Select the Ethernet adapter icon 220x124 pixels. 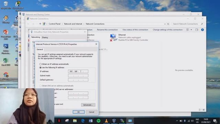[113, 38]
